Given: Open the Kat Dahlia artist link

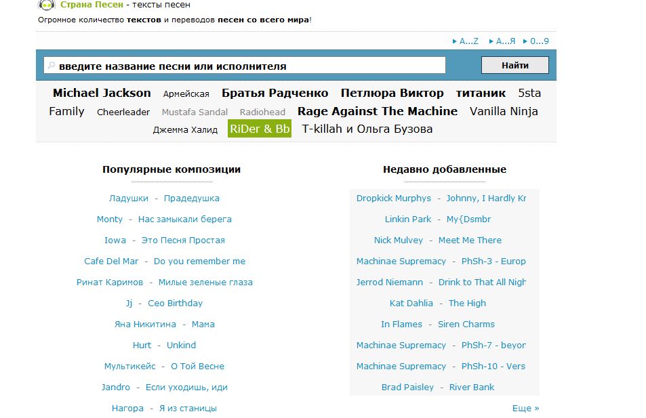Looking at the screenshot, I should 411,303.
